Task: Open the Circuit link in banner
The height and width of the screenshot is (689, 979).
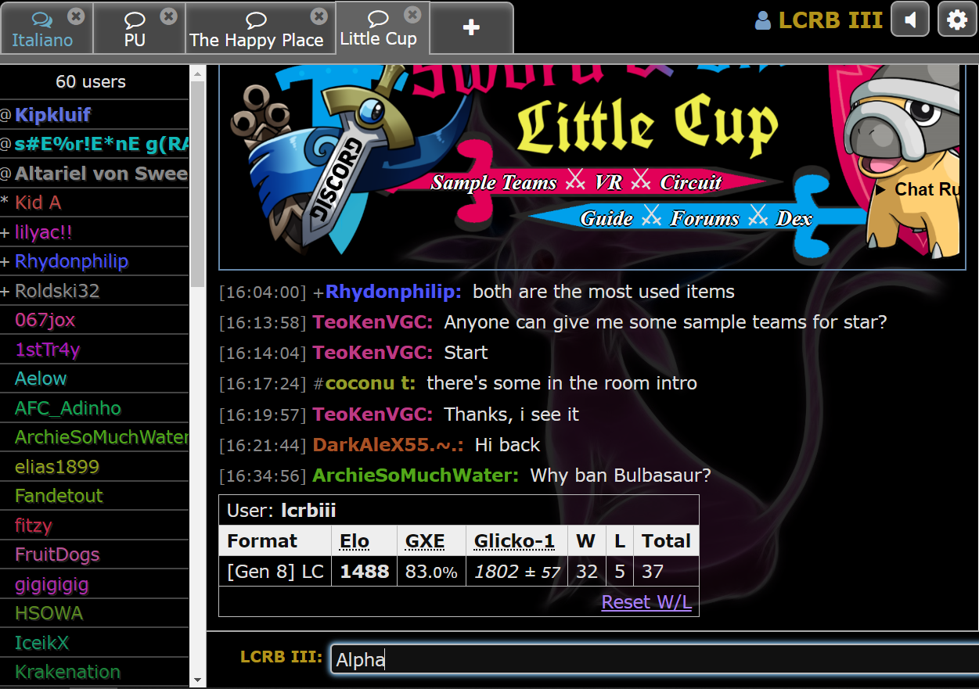Action: pos(691,183)
